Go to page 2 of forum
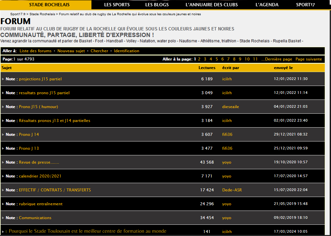 pos(199,59)
